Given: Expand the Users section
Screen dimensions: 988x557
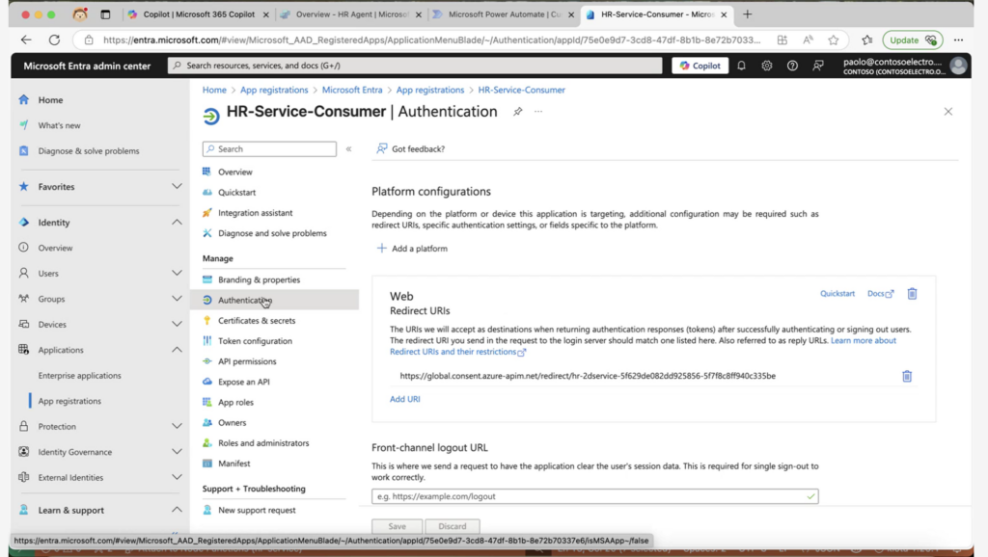Looking at the screenshot, I should (x=178, y=273).
